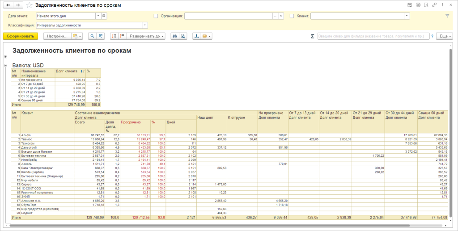Open the Клиент dropdown arrow
Image resolution: width=458 pixels, height=231 pixels.
point(407,16)
